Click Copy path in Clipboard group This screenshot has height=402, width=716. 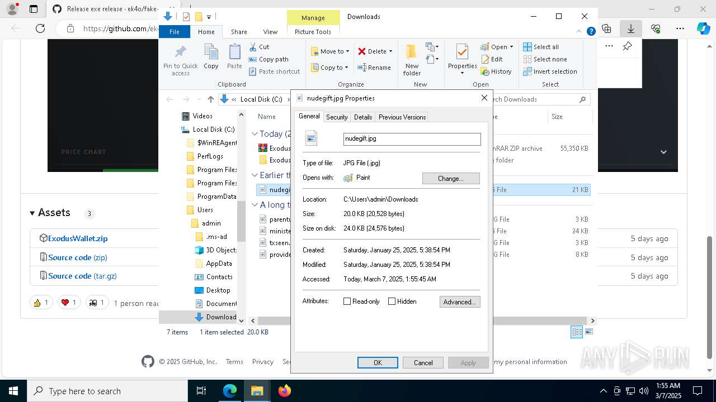(268, 59)
